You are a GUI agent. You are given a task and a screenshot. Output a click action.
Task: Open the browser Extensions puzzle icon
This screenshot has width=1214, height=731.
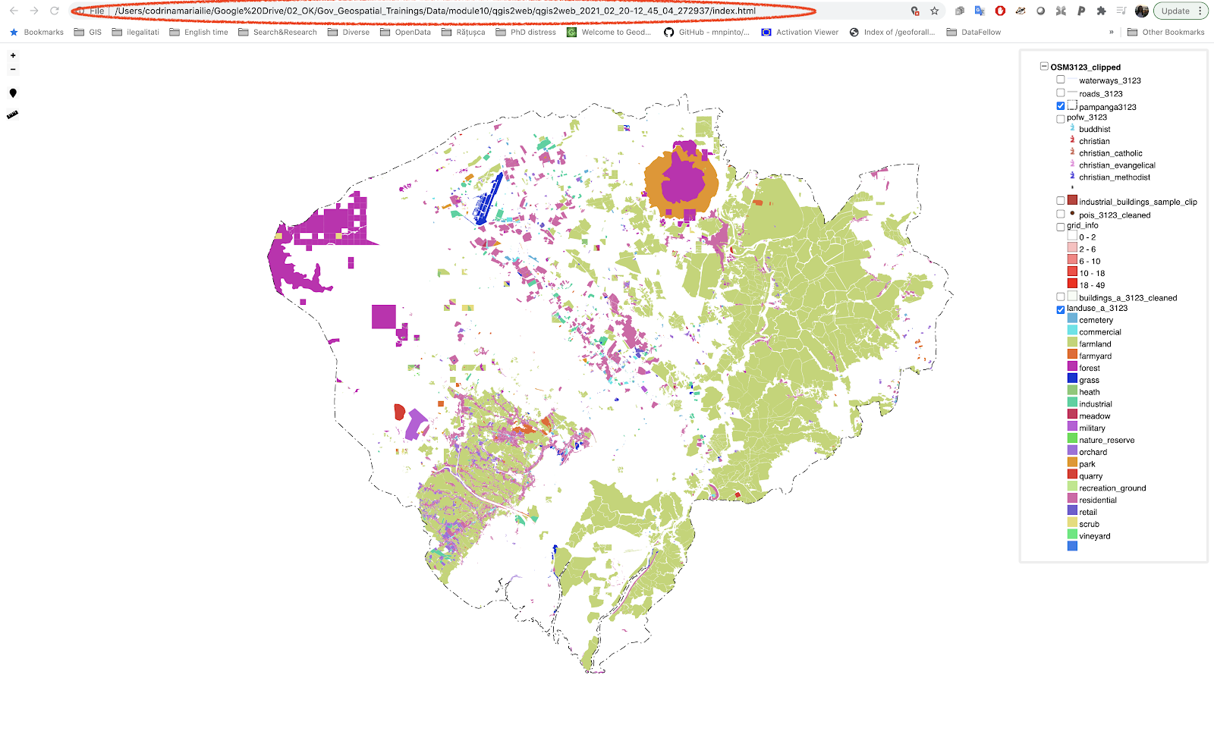tap(1101, 11)
